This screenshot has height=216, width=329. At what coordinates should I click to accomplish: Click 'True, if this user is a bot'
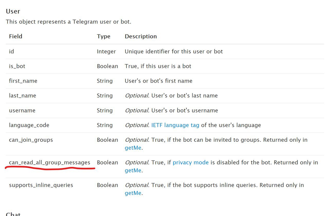pos(158,66)
